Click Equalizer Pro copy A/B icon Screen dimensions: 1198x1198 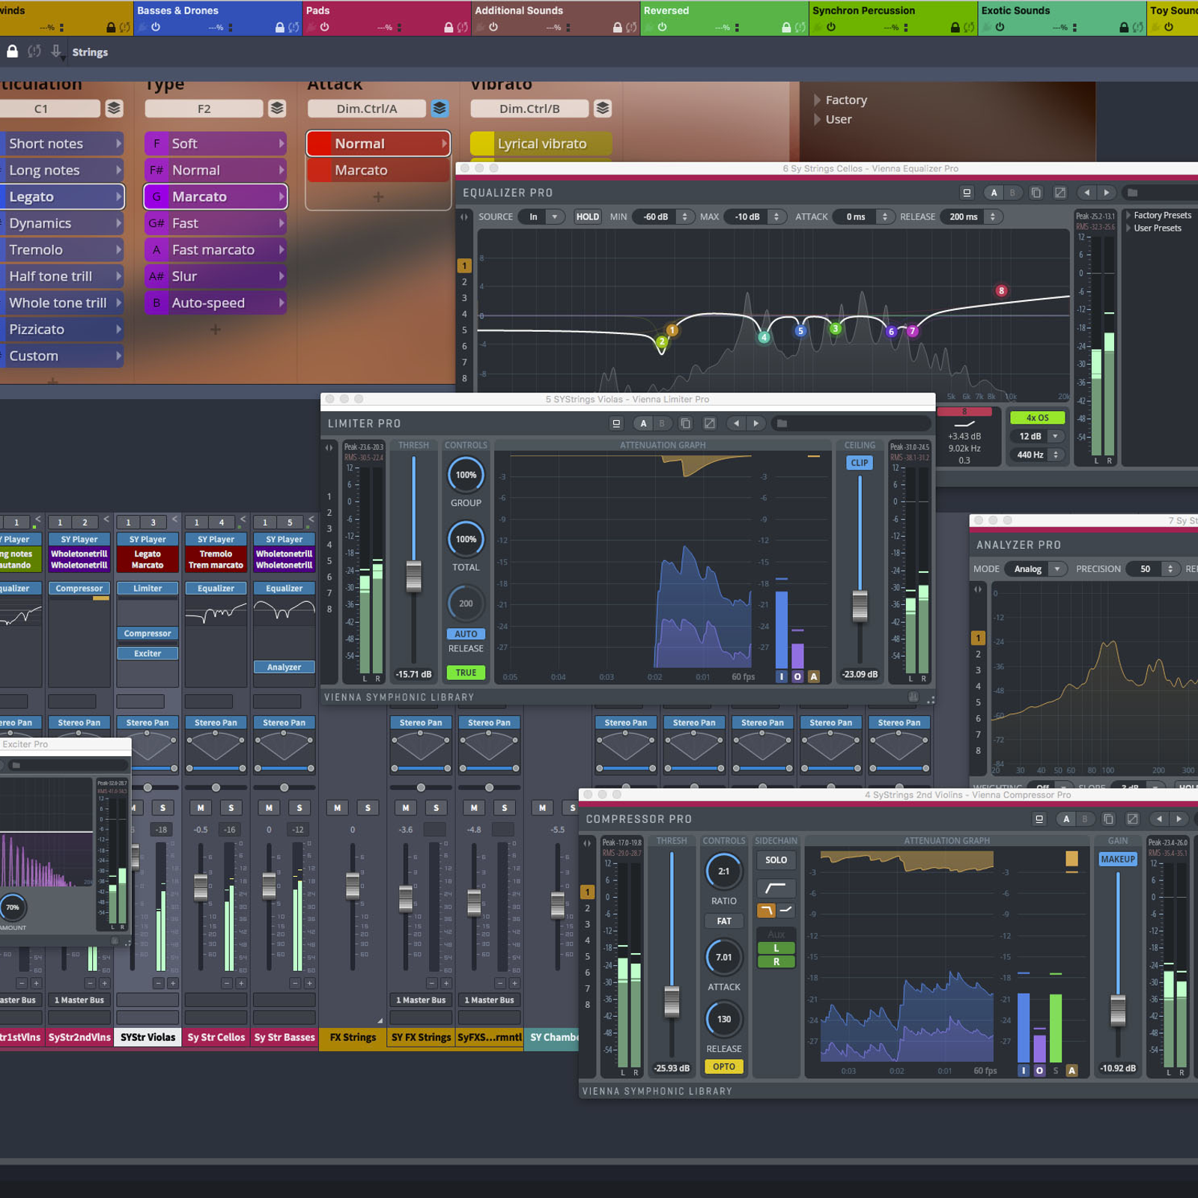(1036, 192)
